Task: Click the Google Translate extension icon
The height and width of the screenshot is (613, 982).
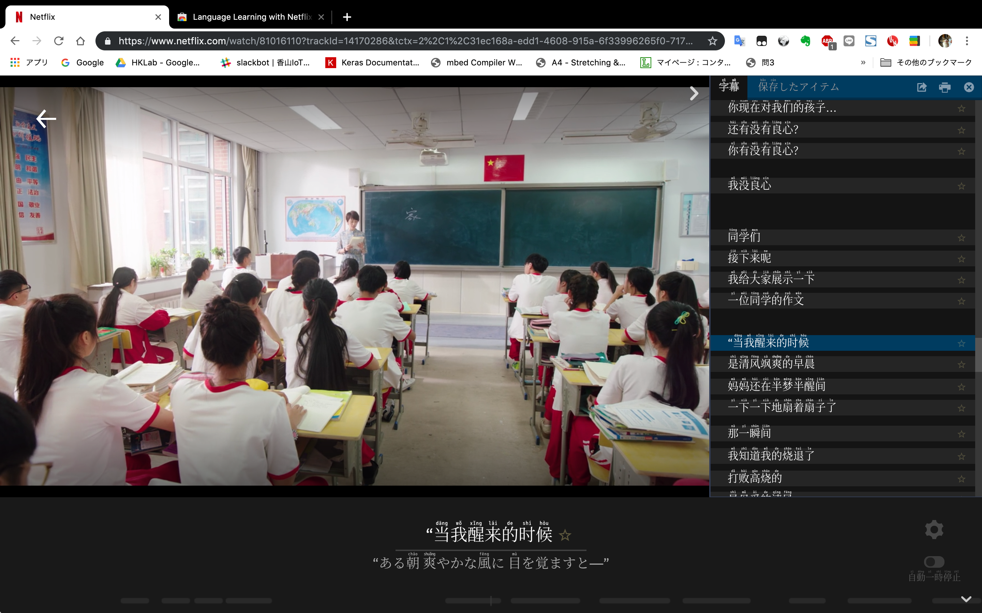Action: [740, 41]
